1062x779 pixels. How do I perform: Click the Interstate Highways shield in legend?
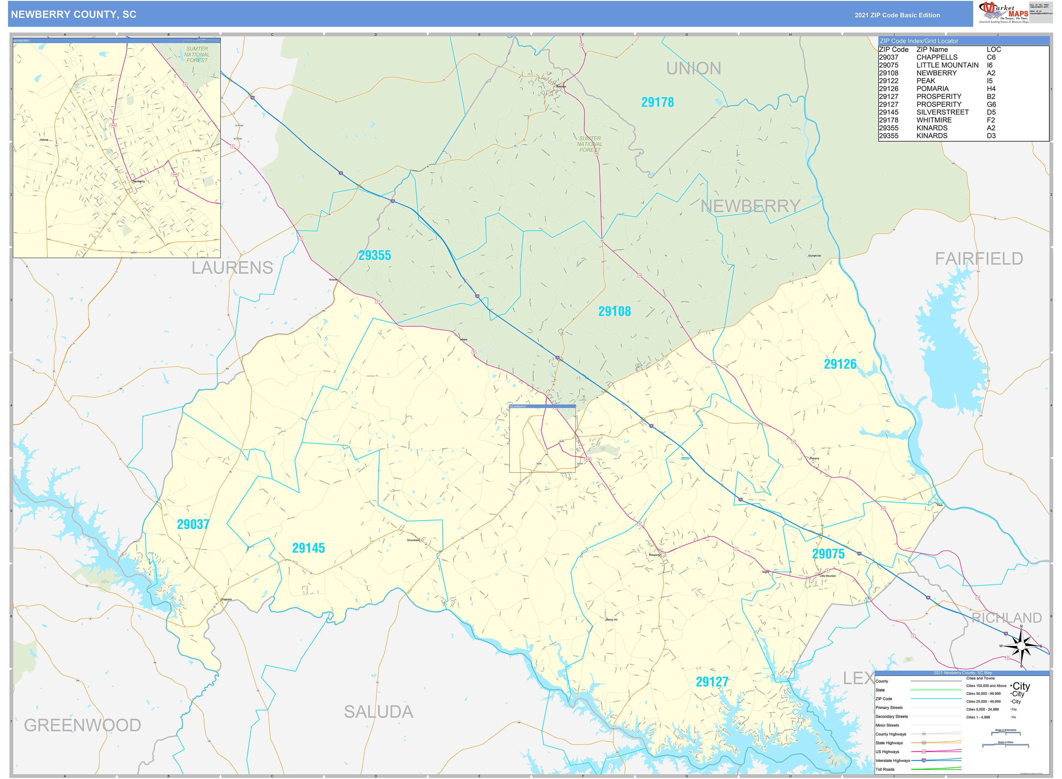tap(924, 760)
